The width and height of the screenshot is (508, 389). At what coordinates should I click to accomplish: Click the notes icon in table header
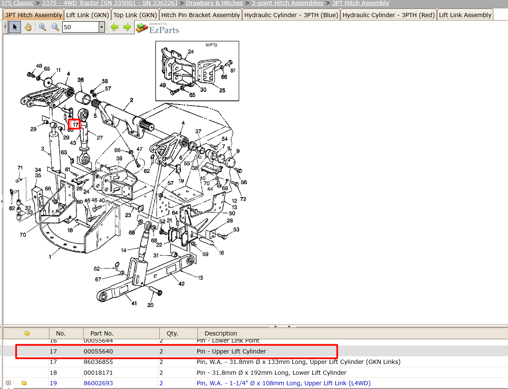pyautogui.click(x=27, y=333)
